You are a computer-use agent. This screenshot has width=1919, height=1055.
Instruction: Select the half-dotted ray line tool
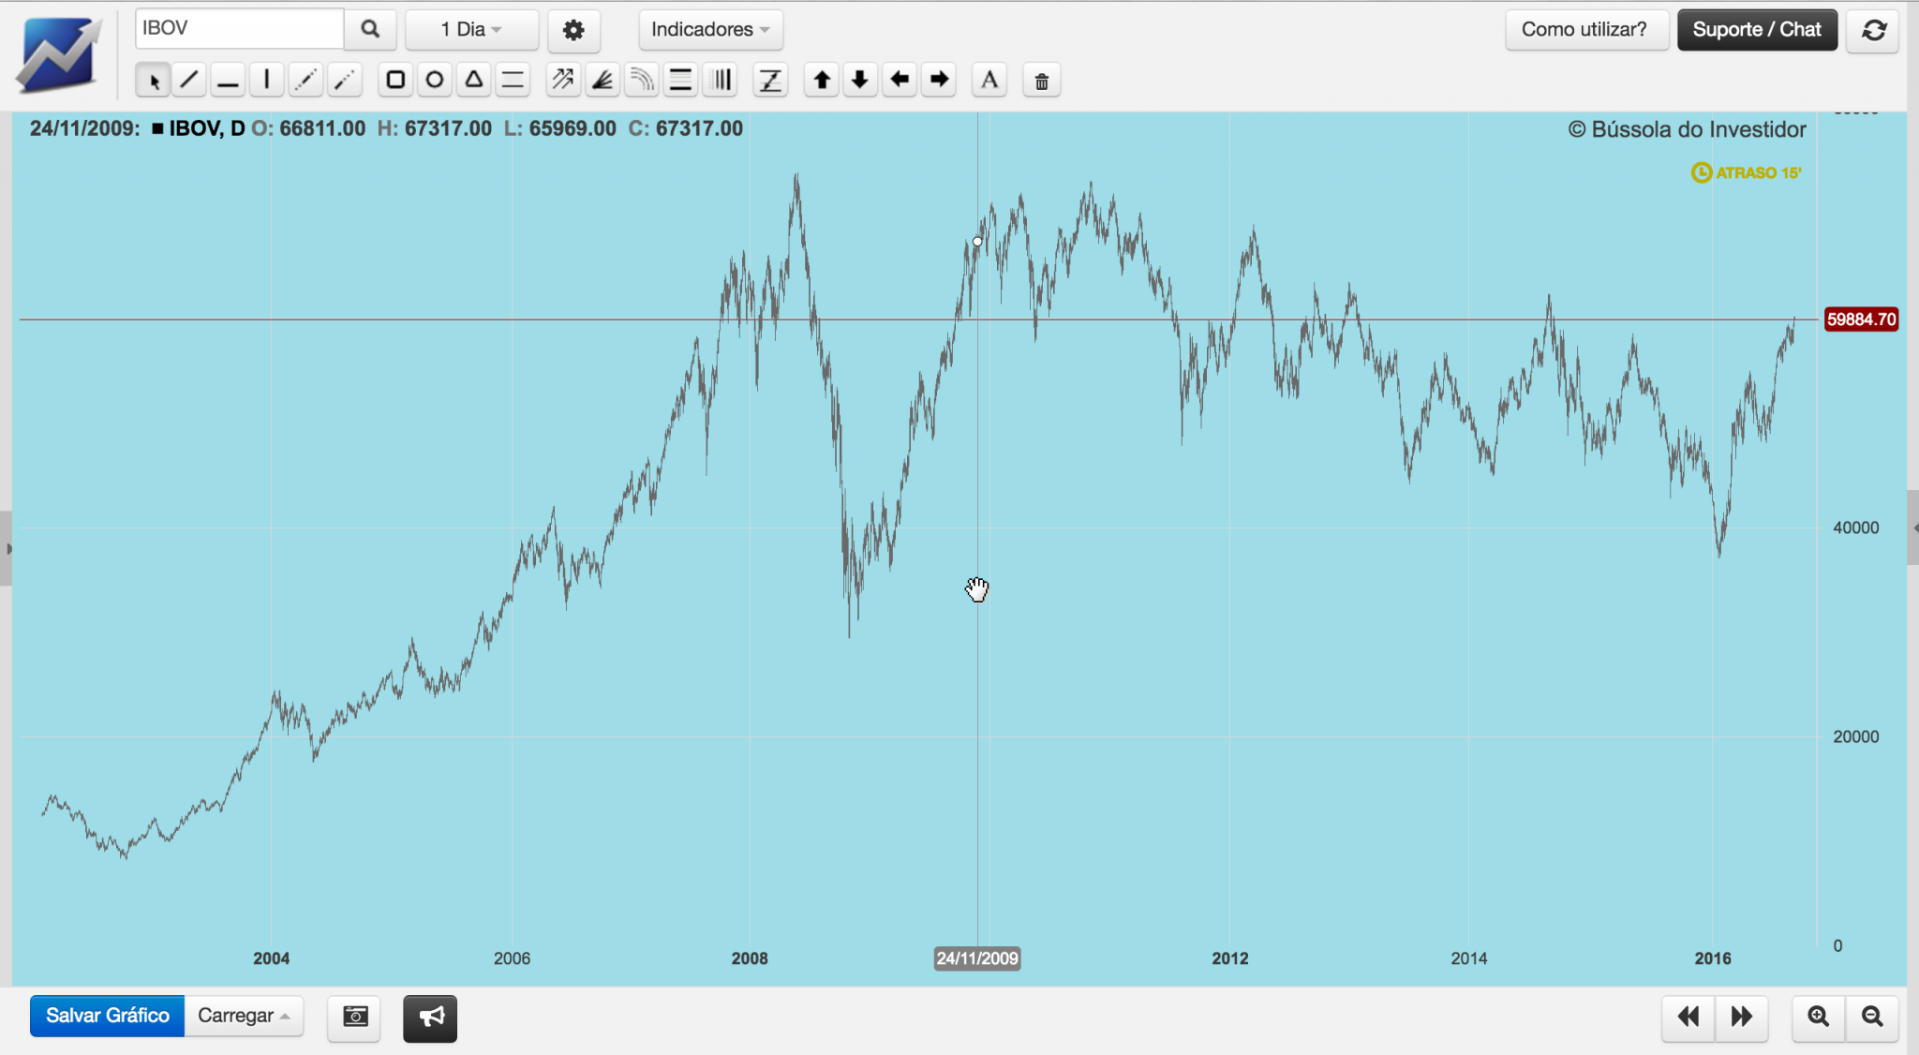coord(345,81)
